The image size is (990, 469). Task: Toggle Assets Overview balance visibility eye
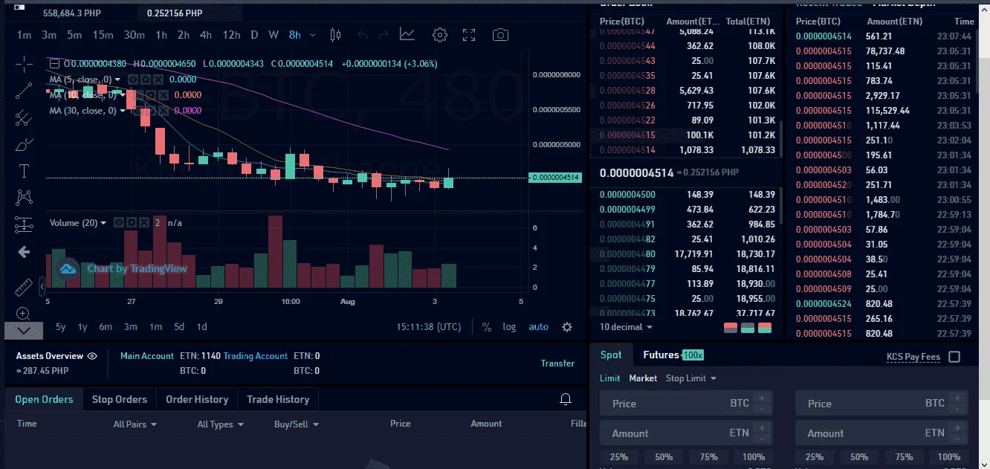coord(92,356)
